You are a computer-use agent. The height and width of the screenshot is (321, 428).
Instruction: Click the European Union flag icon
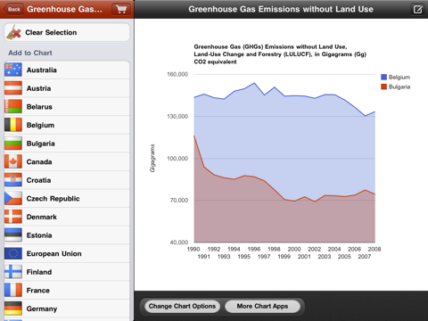(x=13, y=253)
